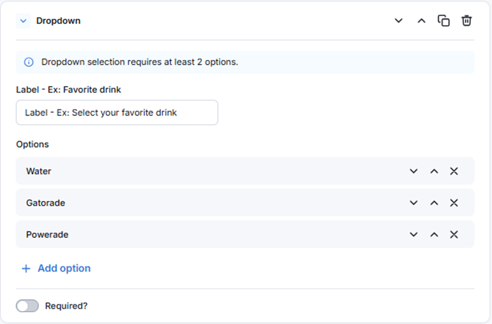Remove the Gatorade option
This screenshot has height=324, width=492.
pyautogui.click(x=454, y=203)
